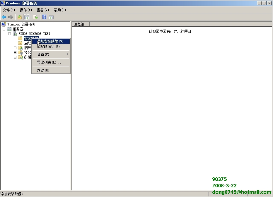This screenshot has height=197, width=273.
Task: Open the 帮助(H) menu in menu bar
Action: click(x=60, y=10)
